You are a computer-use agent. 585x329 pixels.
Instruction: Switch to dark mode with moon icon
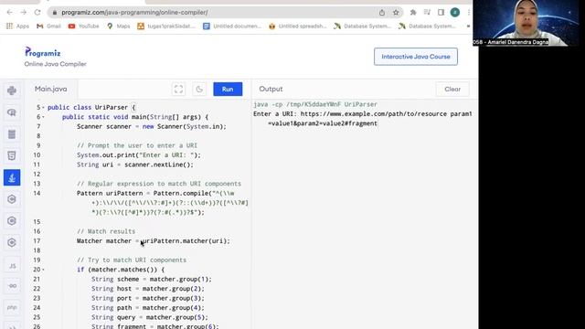click(199, 90)
